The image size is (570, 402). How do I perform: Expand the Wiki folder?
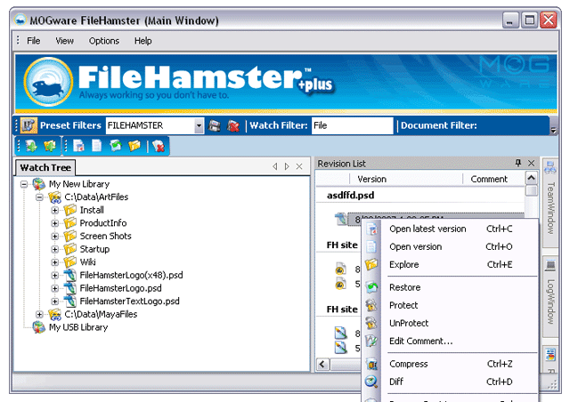(x=55, y=262)
